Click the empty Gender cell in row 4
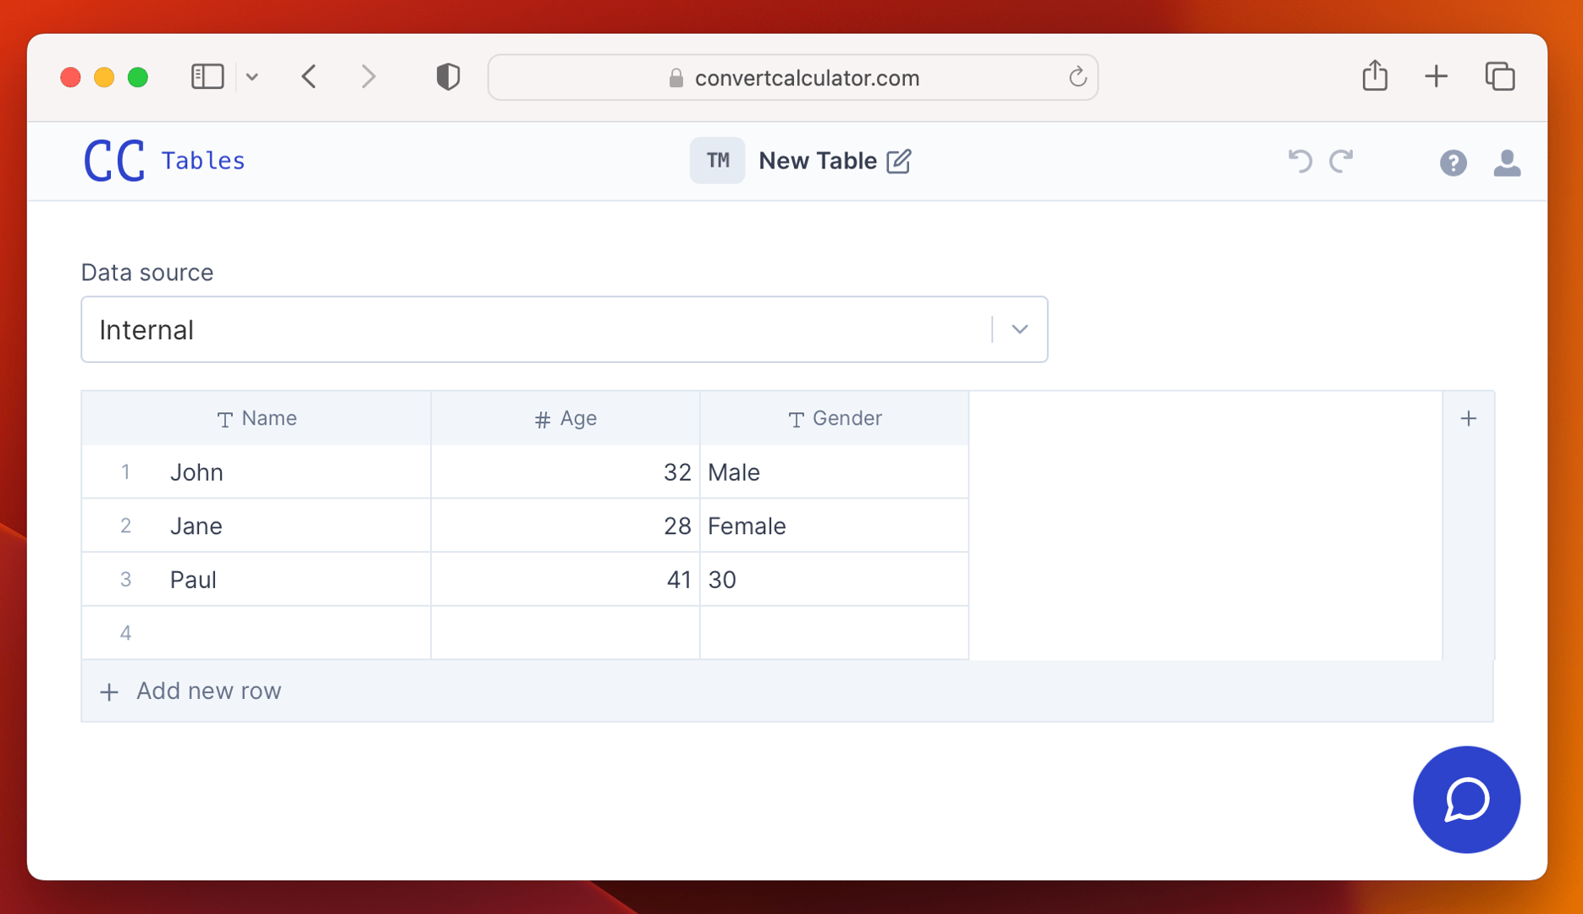 pos(835,633)
